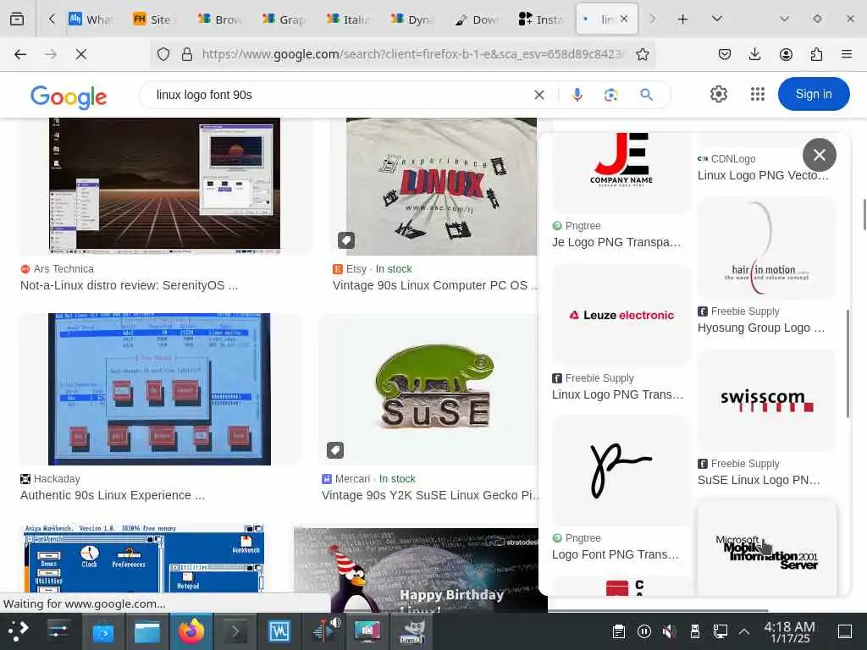The image size is (867, 650).
Task: Switch to the 'Insta' tab
Action: tap(541, 19)
